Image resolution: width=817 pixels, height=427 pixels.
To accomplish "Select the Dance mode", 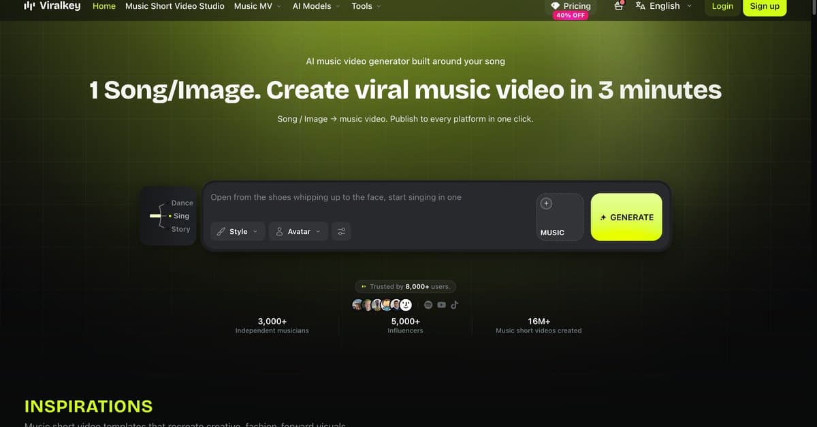I will [x=182, y=203].
